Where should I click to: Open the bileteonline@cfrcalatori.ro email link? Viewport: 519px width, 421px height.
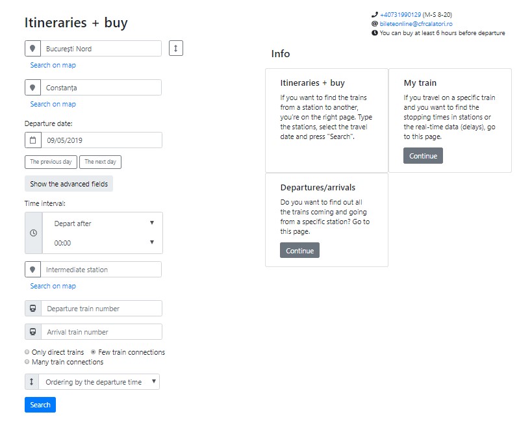pos(416,24)
